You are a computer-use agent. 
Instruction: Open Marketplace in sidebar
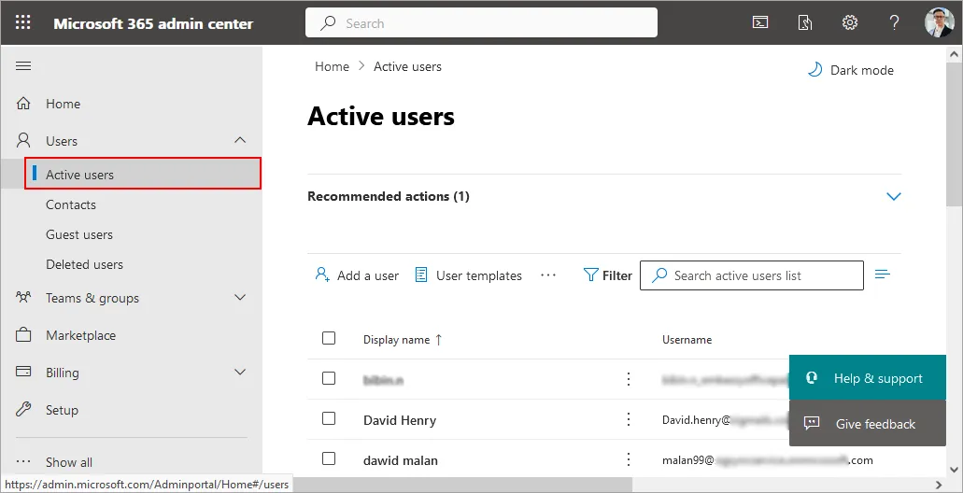pos(80,335)
